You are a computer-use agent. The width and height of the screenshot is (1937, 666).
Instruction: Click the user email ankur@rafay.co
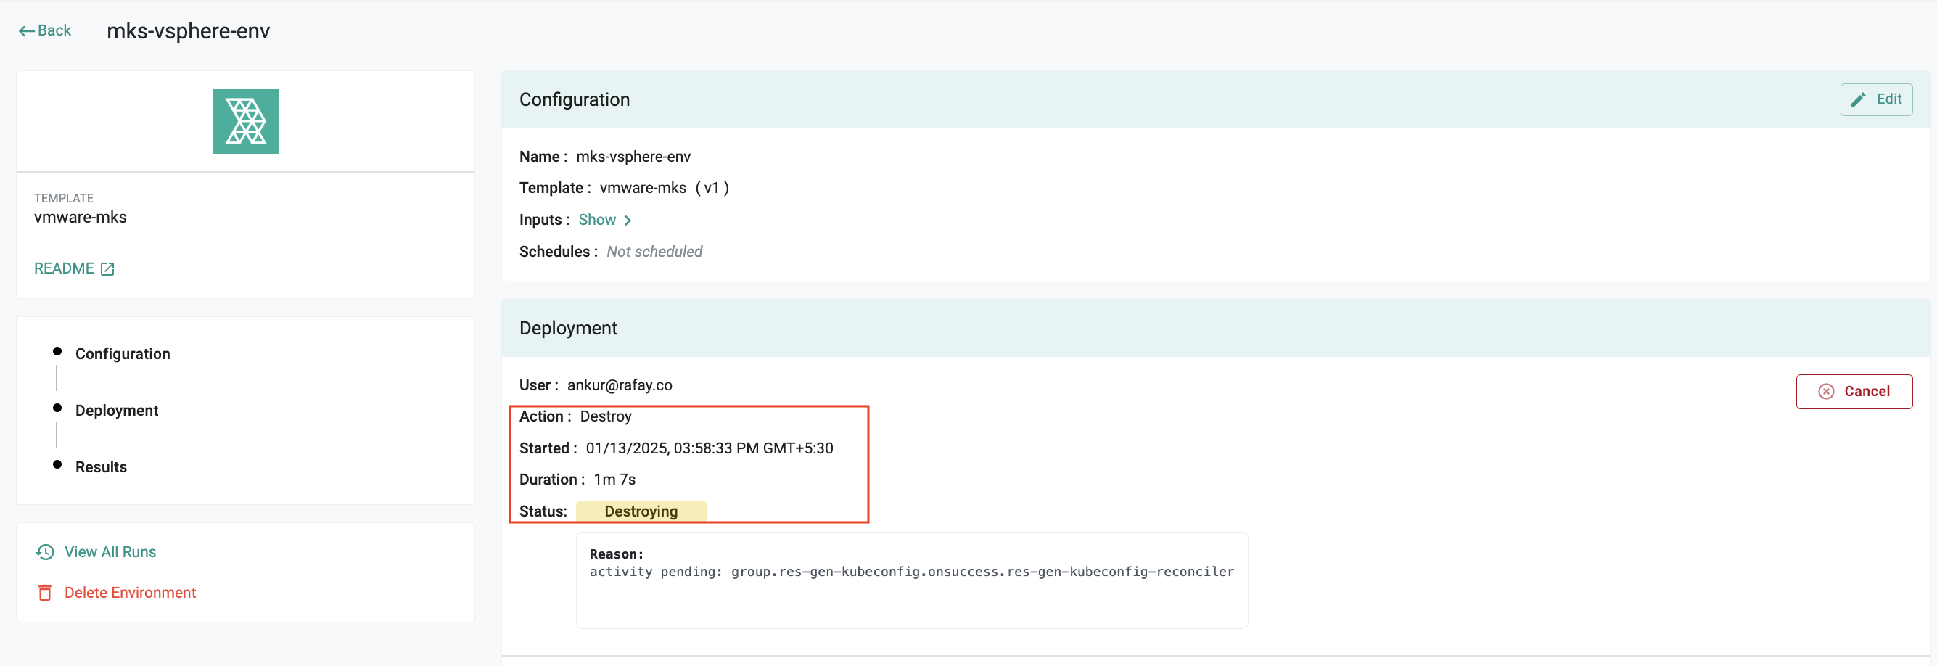(x=620, y=385)
